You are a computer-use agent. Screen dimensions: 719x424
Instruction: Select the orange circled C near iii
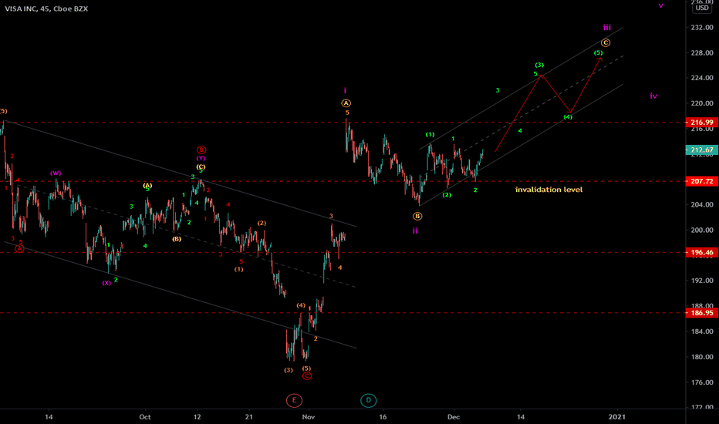(606, 42)
